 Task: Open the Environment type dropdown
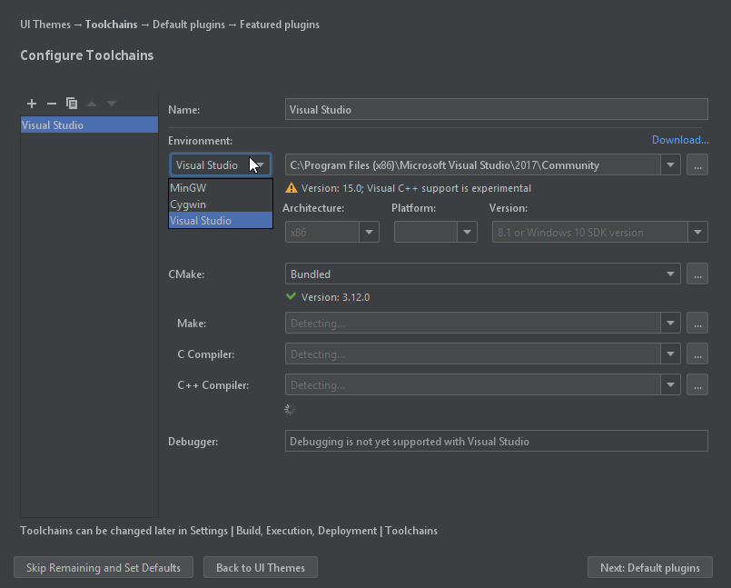[x=221, y=164]
